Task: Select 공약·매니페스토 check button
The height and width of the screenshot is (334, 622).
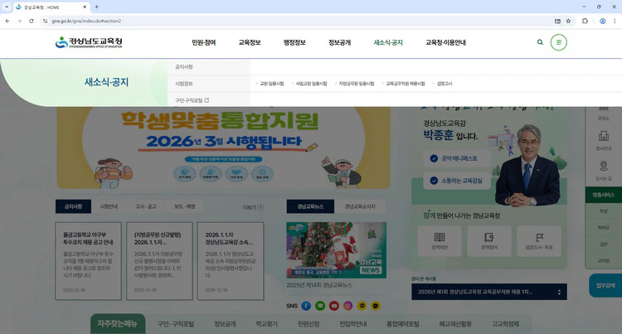Action: click(456, 157)
